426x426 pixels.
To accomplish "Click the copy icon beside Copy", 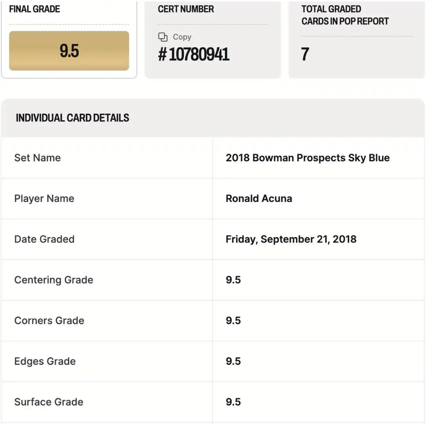I will 163,37.
